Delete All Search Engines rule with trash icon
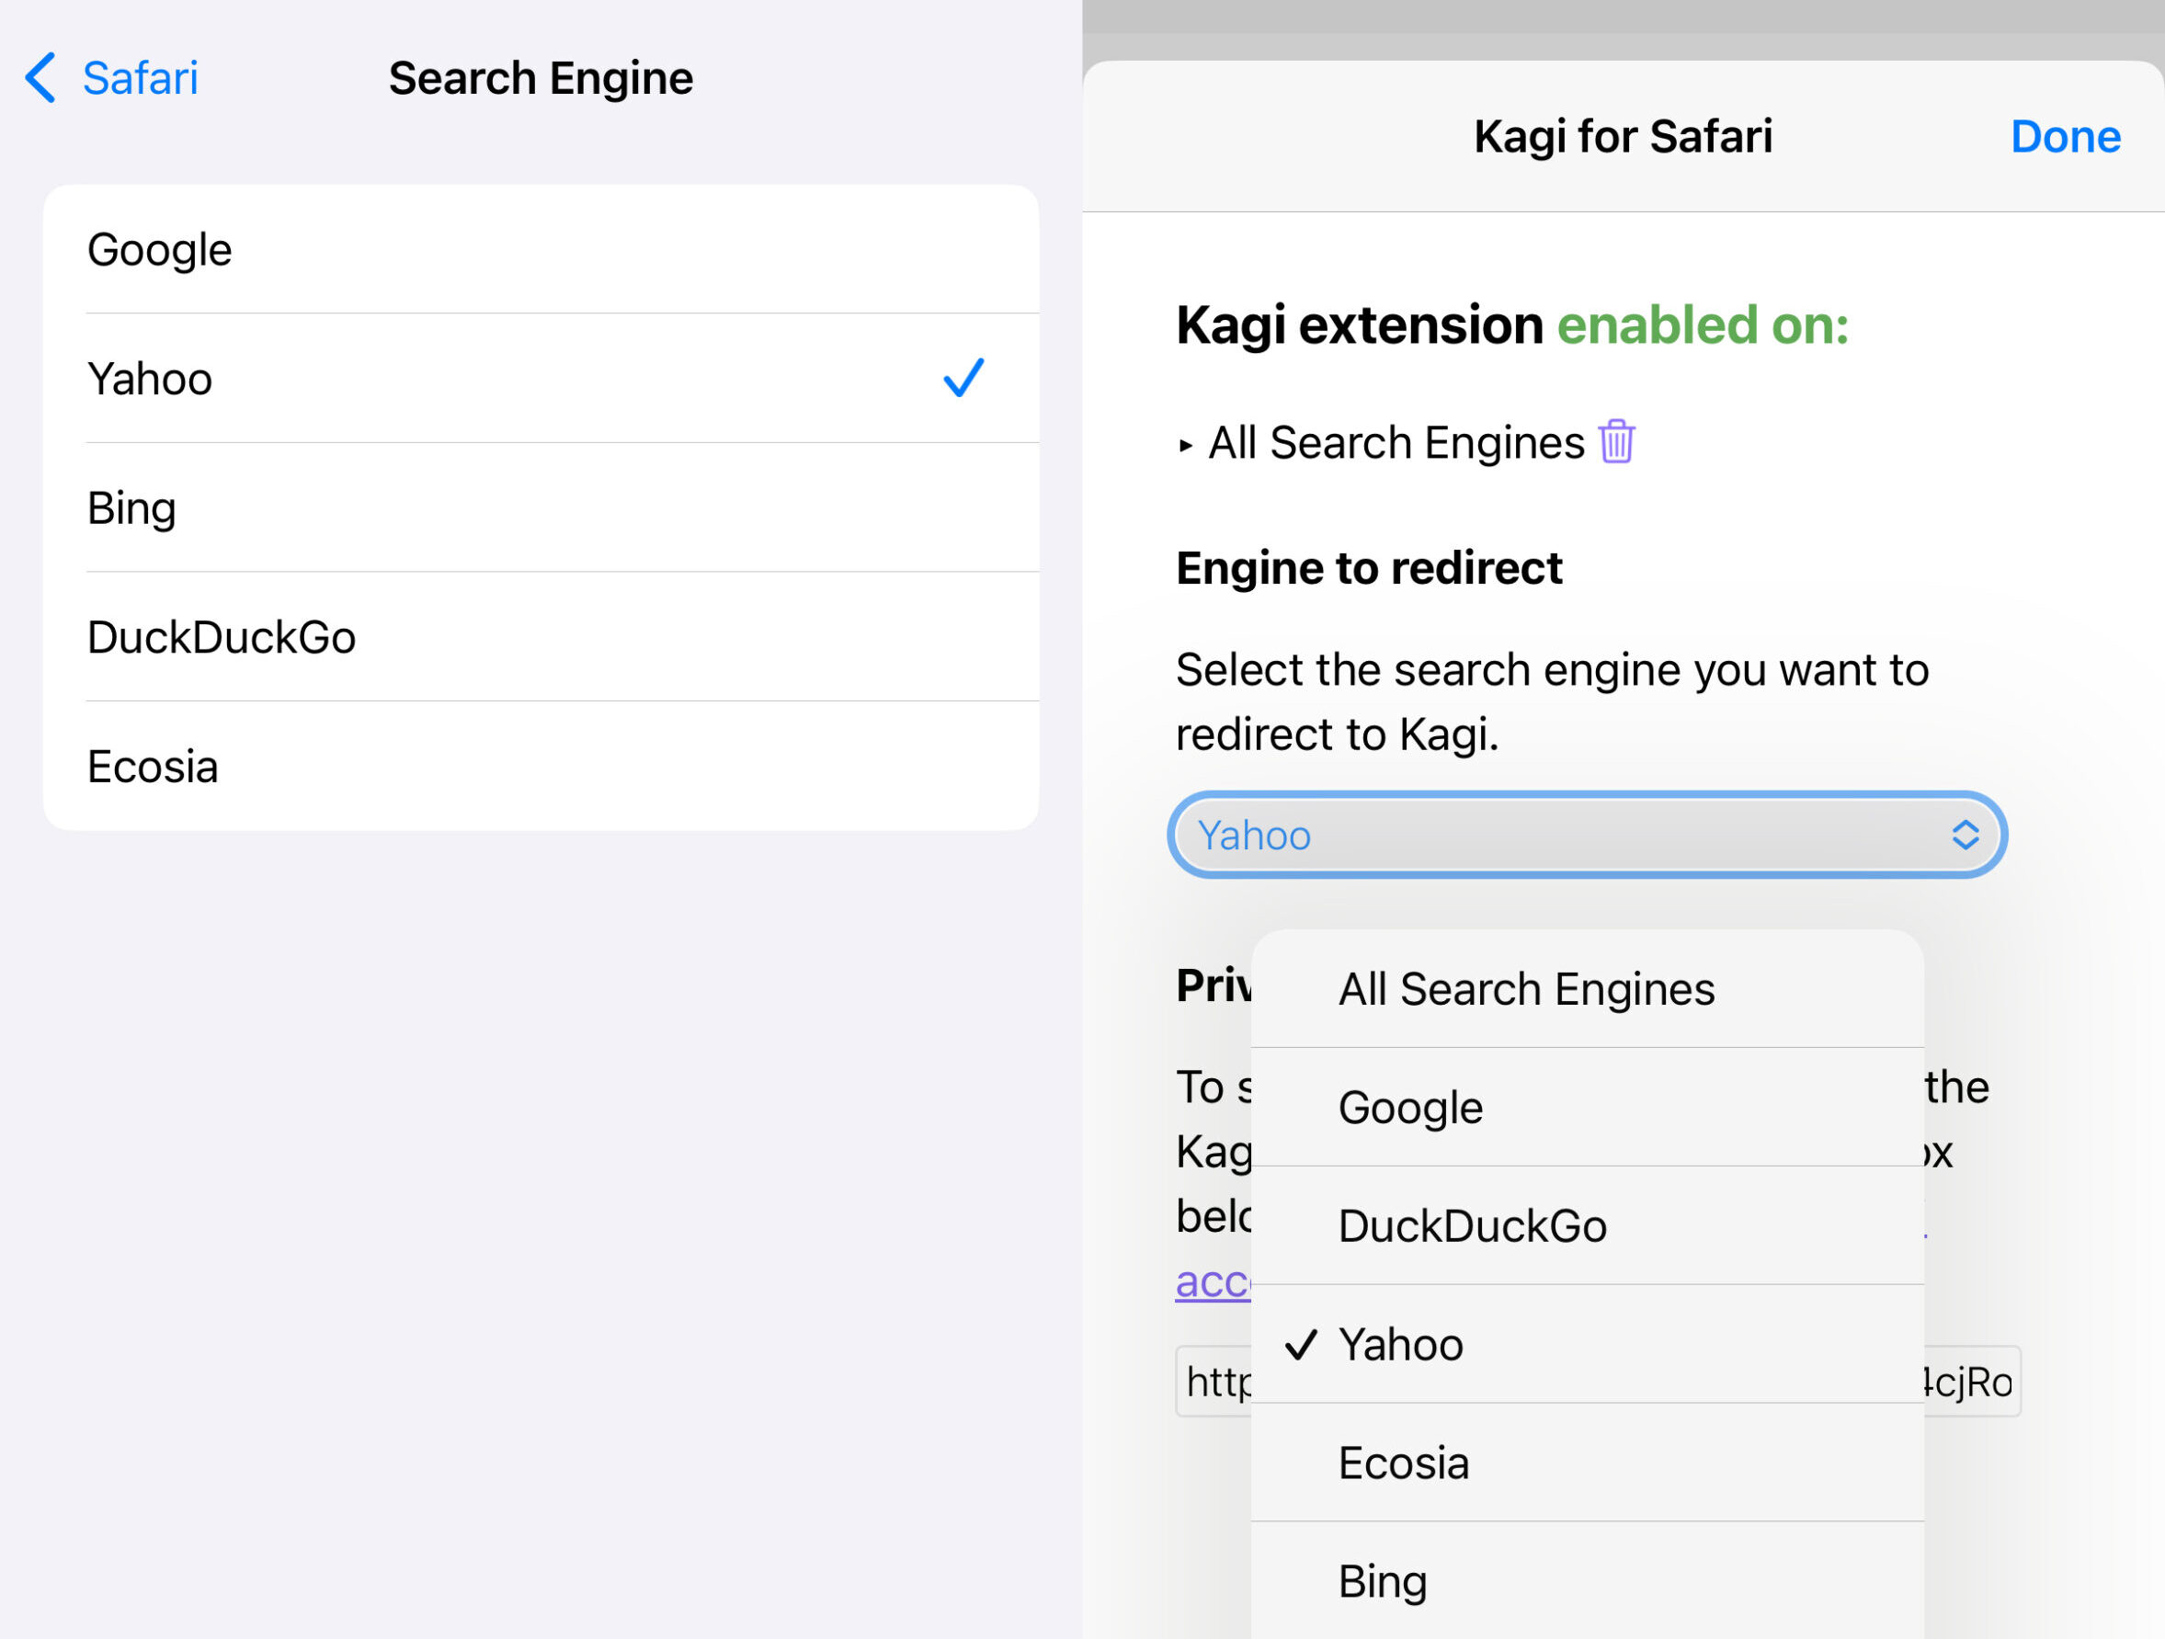Screen dimensions: 2165x1639 point(1616,441)
